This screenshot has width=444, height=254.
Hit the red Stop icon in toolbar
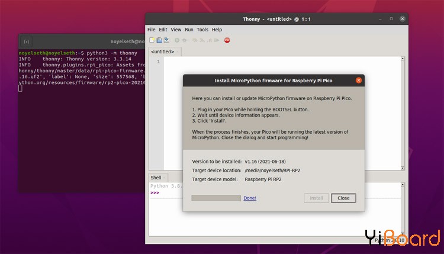tap(227, 40)
